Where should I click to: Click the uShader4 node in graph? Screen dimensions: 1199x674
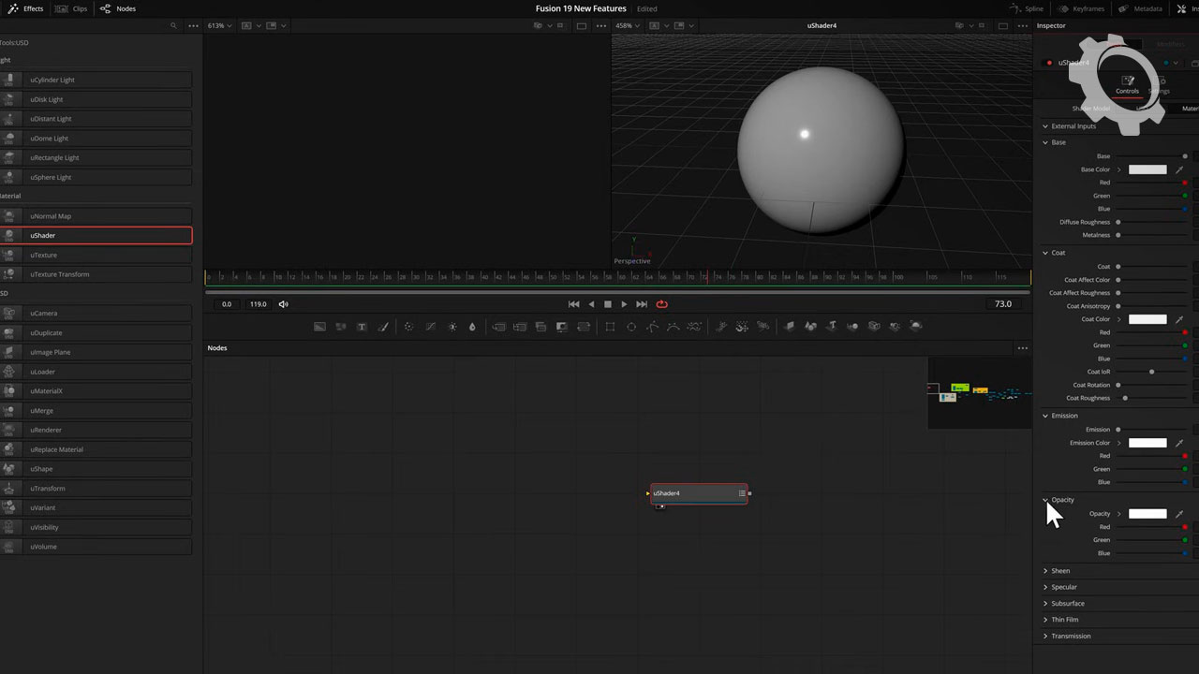[698, 493]
